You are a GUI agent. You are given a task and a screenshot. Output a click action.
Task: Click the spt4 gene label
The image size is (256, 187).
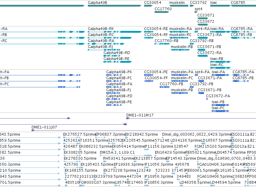pyautogui.click(x=199, y=9)
